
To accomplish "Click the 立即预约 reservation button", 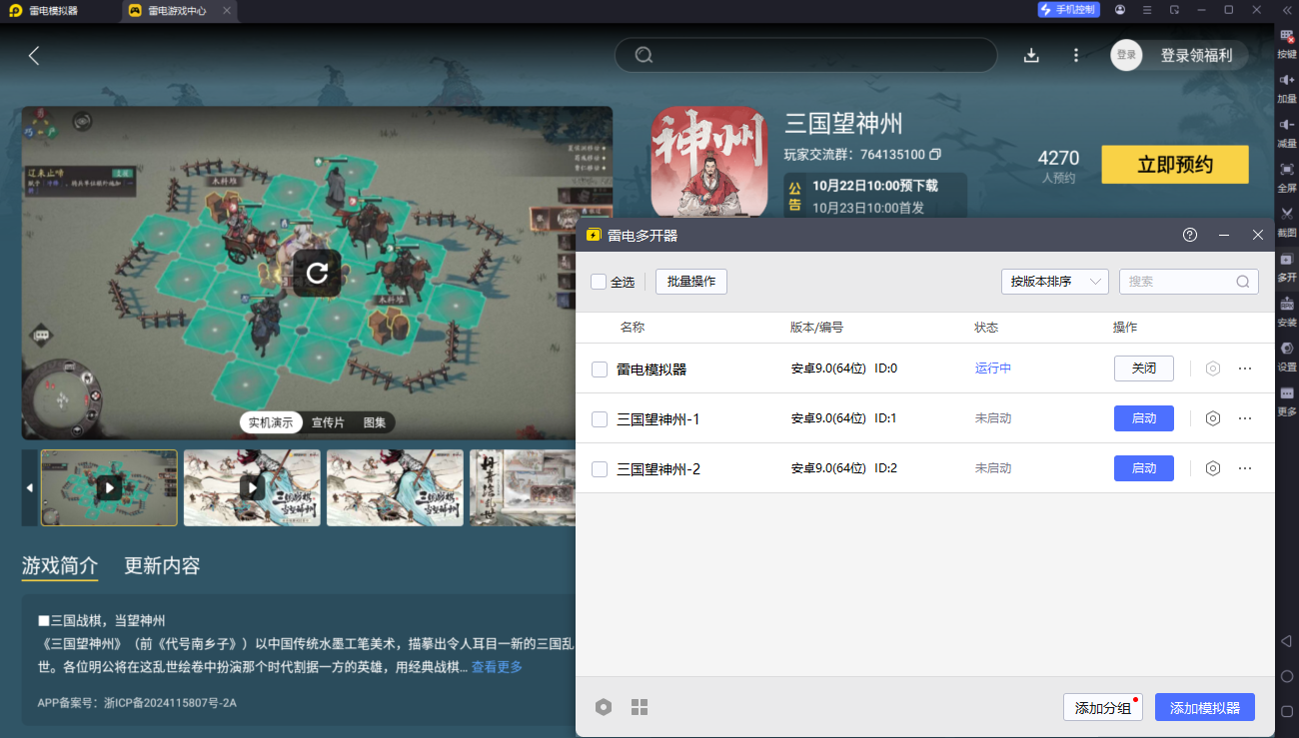I will click(x=1174, y=164).
